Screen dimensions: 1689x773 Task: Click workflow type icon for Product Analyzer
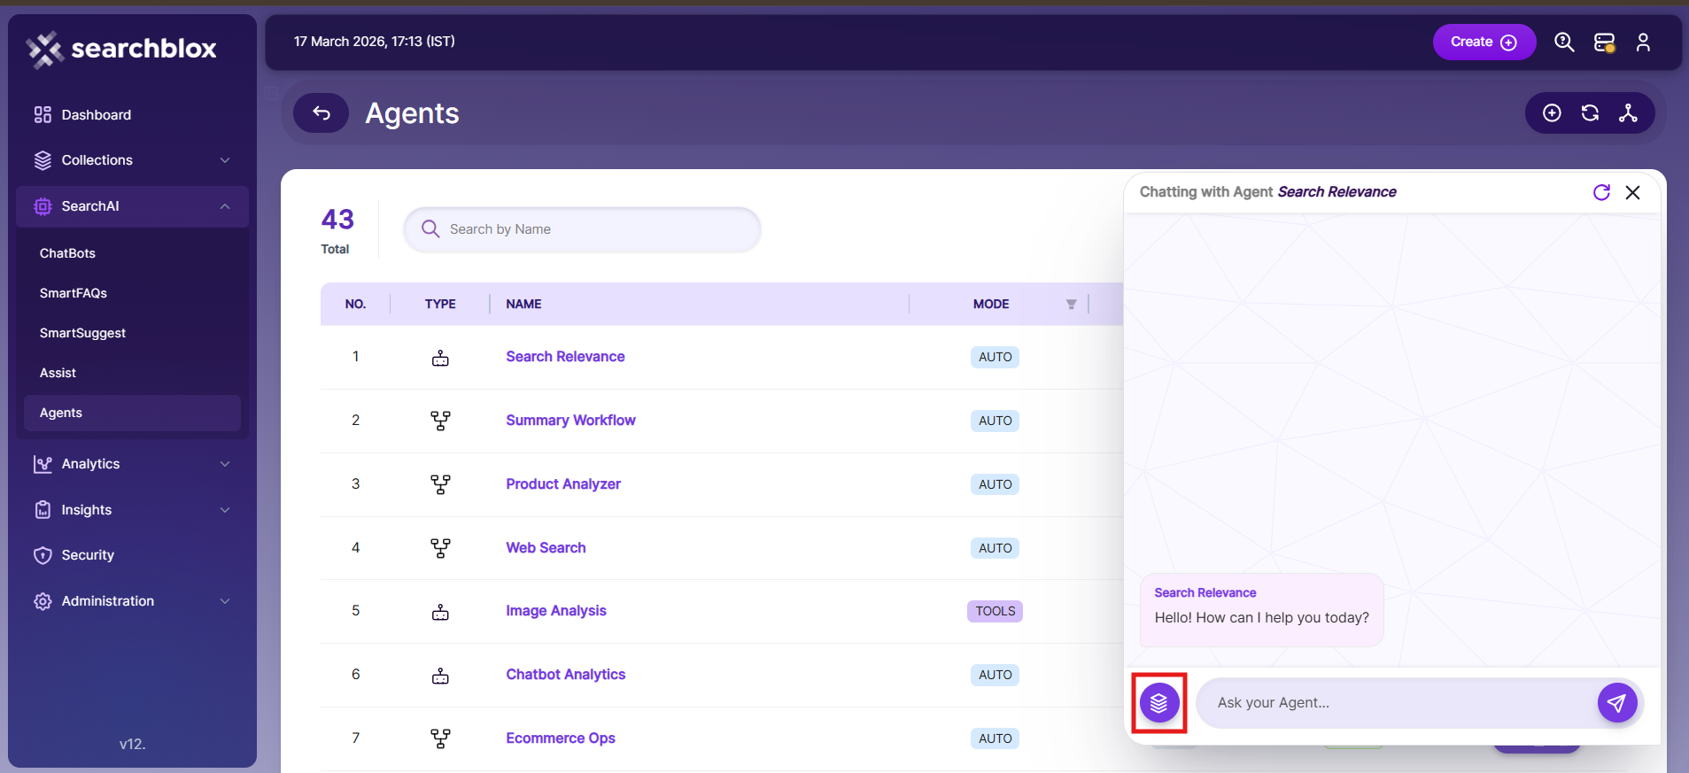click(440, 484)
